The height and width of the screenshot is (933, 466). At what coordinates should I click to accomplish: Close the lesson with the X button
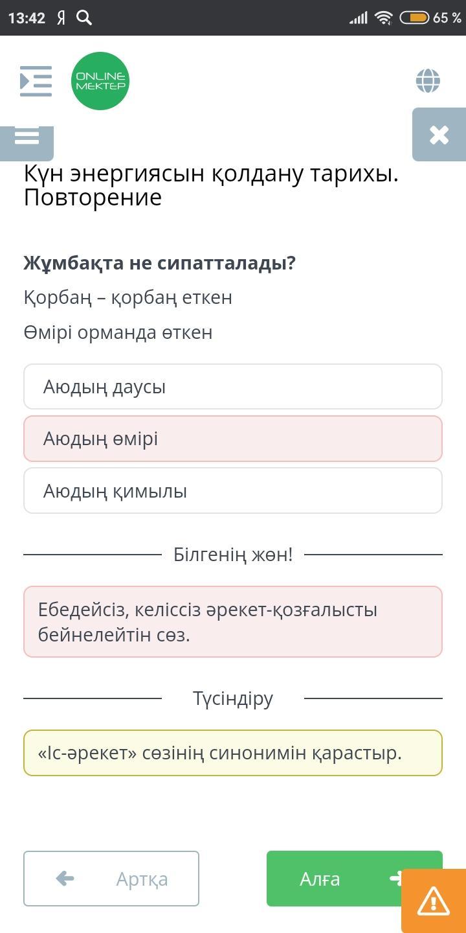click(x=439, y=135)
